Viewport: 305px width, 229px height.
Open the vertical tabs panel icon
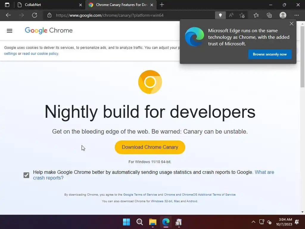(7, 5)
